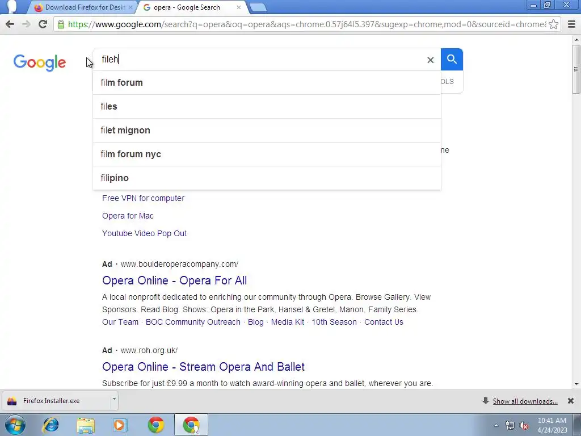Click the vertical scrollbar thumb

pyautogui.click(x=576, y=69)
